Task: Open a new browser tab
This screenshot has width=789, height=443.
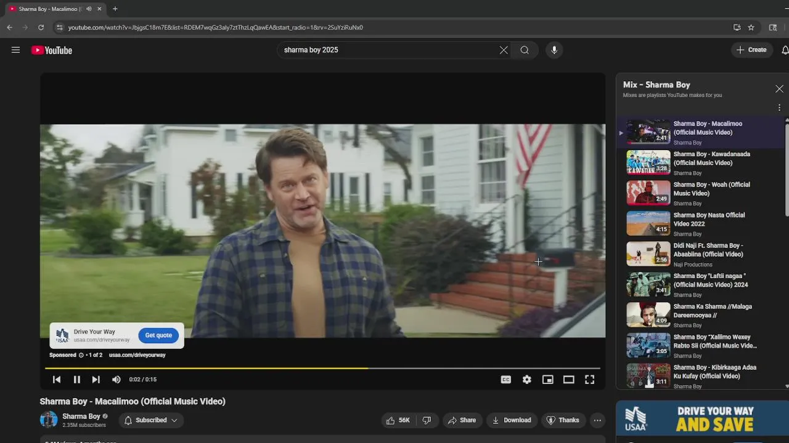Action: click(115, 9)
